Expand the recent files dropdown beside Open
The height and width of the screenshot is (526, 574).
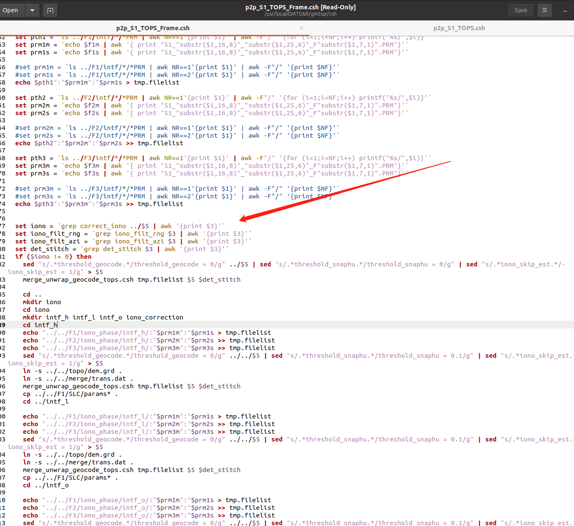click(x=32, y=10)
